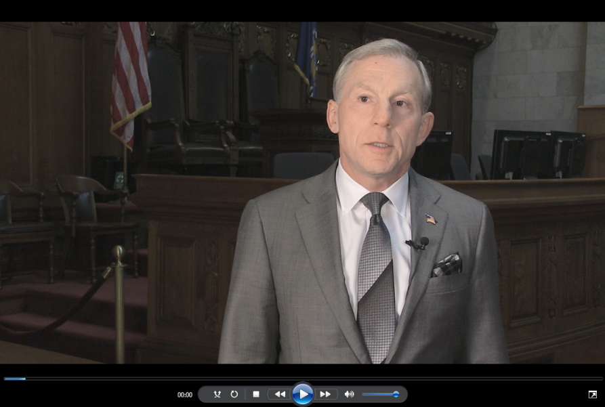This screenshot has height=407, width=605.
Task: Toggle the repeat button
Action: click(x=234, y=394)
